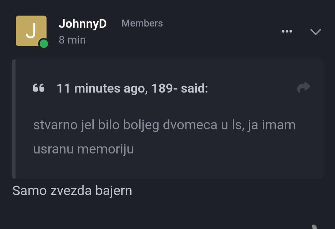The width and height of the screenshot is (335, 229).
Task: Expand the post chevron dropdown arrow
Action: [x=315, y=32]
